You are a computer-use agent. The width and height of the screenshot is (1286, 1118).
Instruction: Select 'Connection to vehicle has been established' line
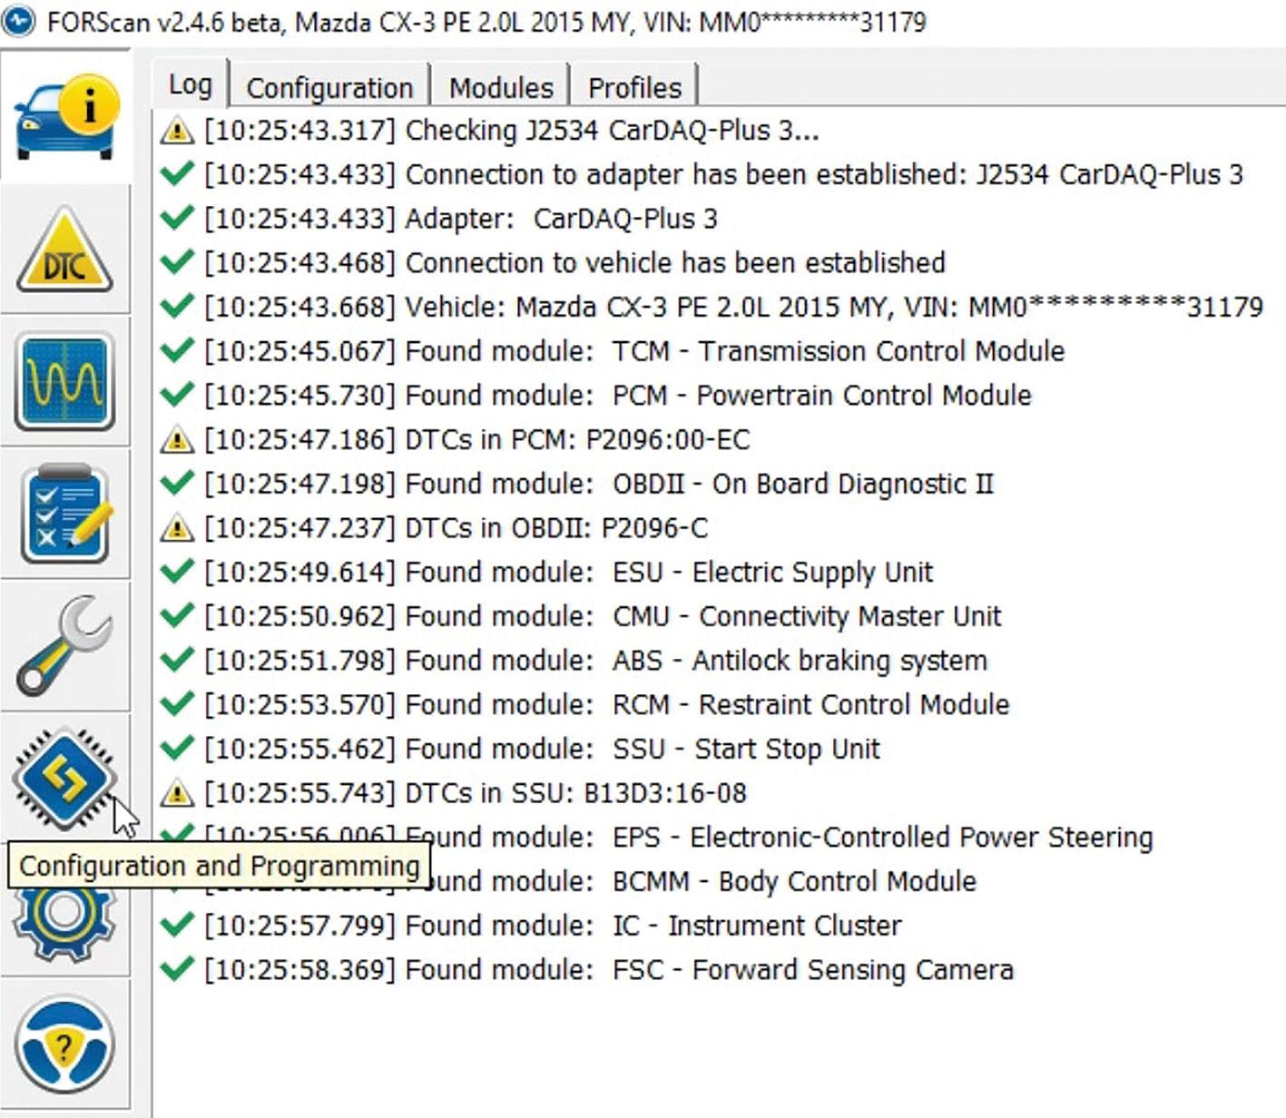[574, 263]
